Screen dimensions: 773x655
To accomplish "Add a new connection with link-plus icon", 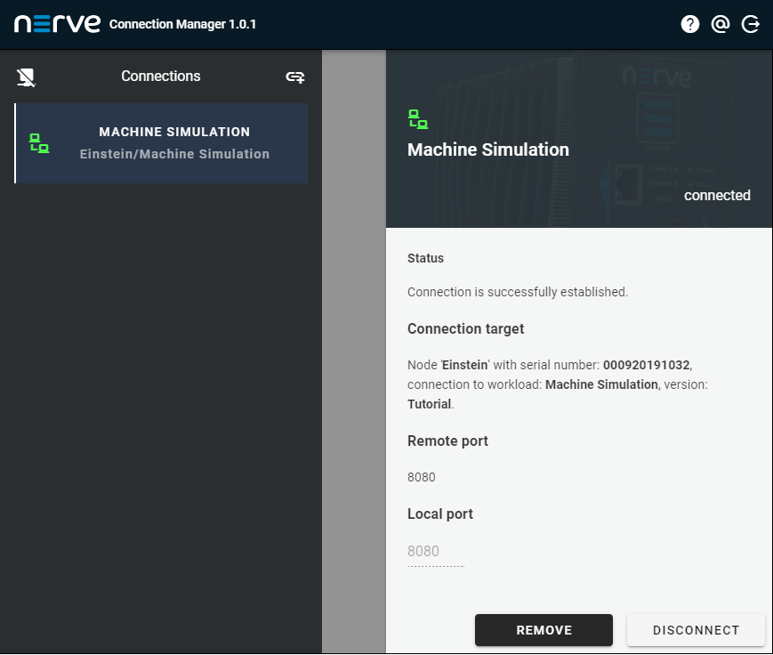I will point(294,77).
